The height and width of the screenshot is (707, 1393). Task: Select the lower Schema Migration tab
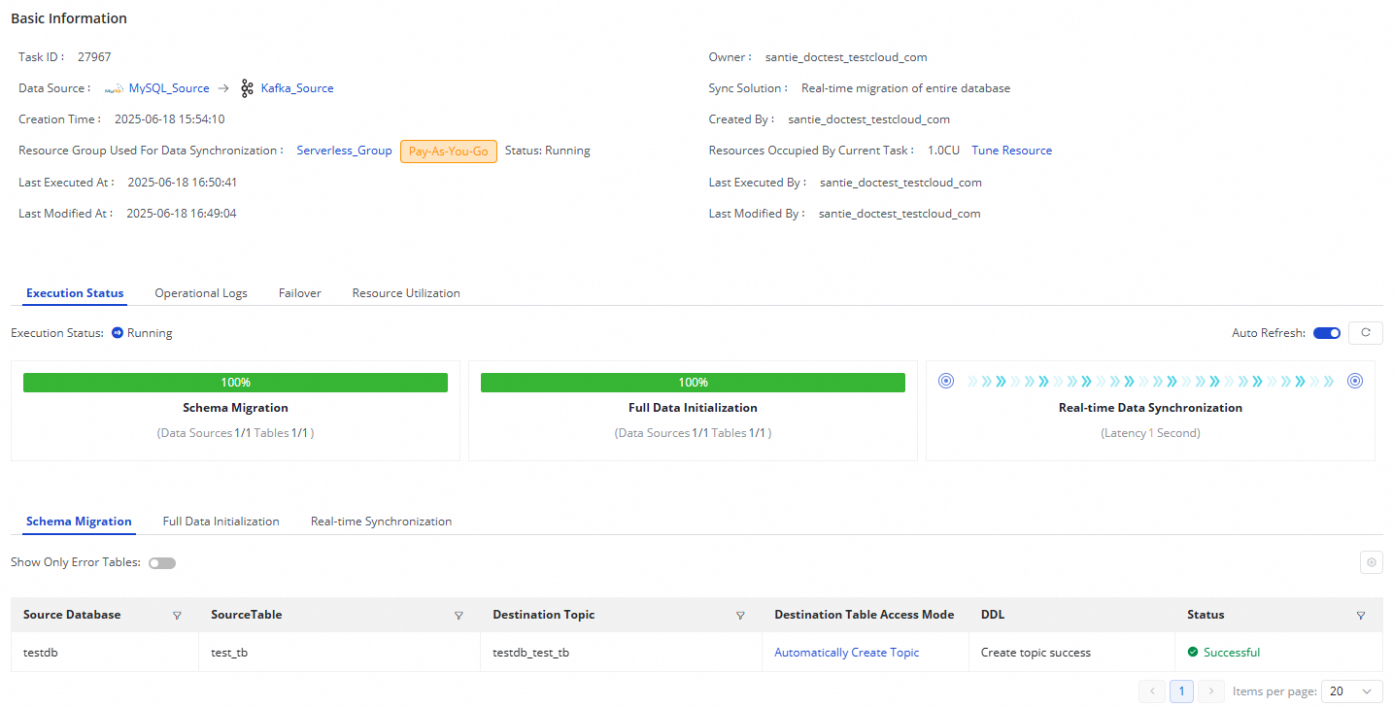(x=79, y=522)
